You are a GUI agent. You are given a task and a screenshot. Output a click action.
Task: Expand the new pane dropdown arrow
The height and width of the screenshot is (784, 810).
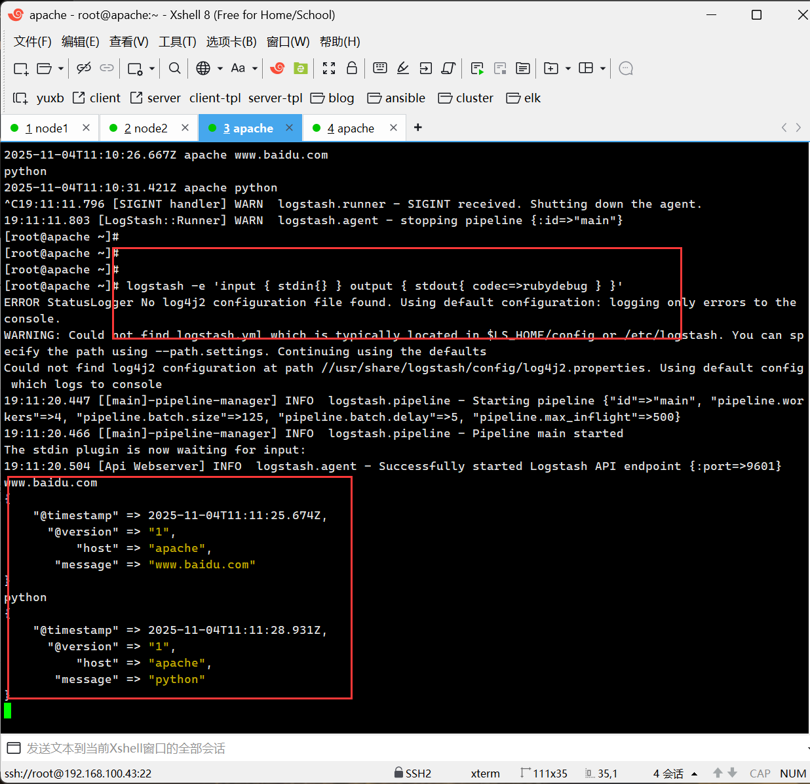tap(568, 68)
